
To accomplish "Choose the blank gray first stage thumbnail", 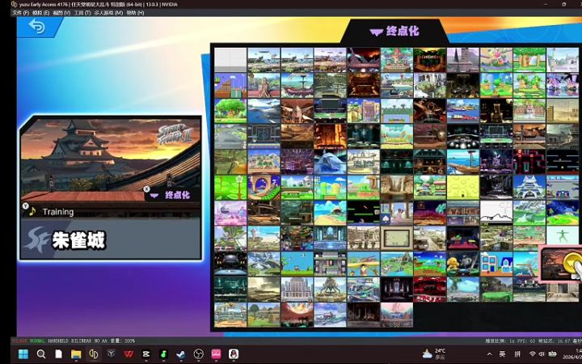I will coord(230,59).
